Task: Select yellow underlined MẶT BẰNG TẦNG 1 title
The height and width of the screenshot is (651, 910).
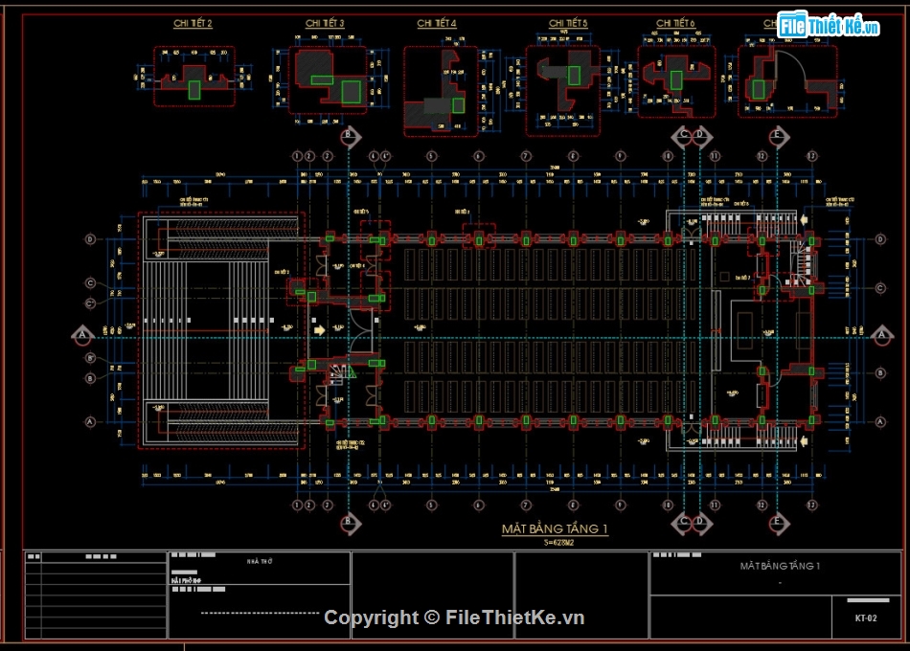Action: [x=555, y=529]
